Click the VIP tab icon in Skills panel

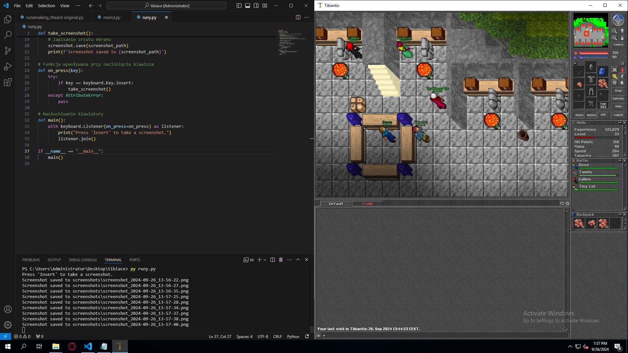point(603,115)
